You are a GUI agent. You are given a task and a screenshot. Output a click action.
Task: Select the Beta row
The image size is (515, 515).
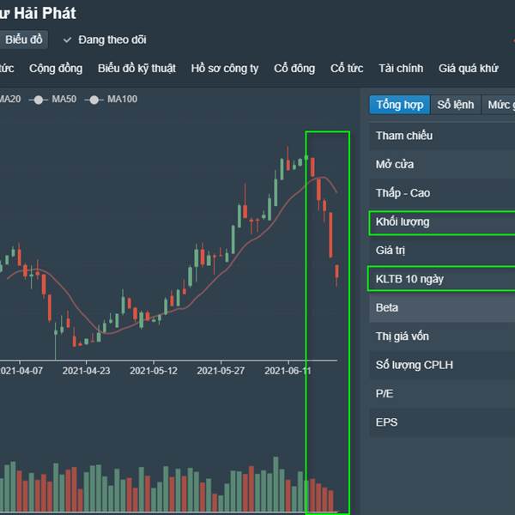tap(441, 307)
